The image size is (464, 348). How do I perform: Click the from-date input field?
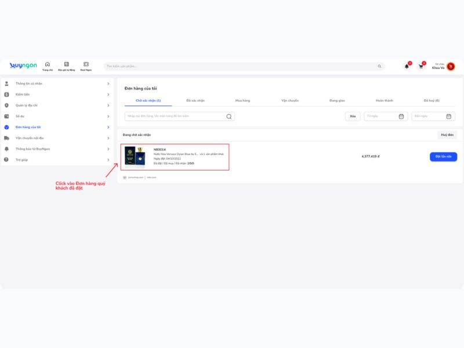[x=386, y=117]
